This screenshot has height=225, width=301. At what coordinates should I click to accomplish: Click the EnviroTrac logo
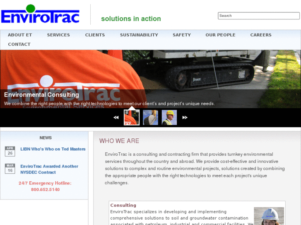tap(40, 14)
